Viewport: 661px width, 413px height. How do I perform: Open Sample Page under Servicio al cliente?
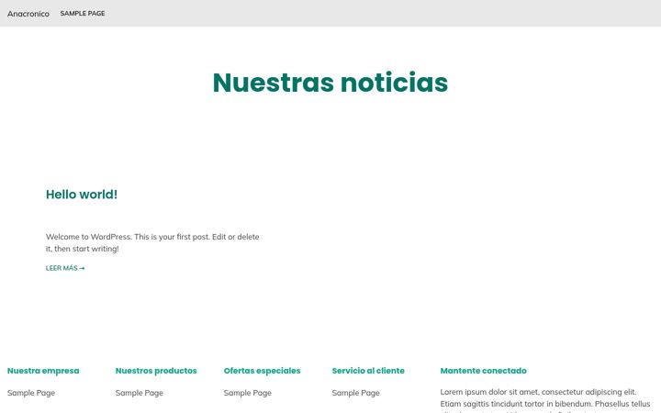tap(356, 393)
